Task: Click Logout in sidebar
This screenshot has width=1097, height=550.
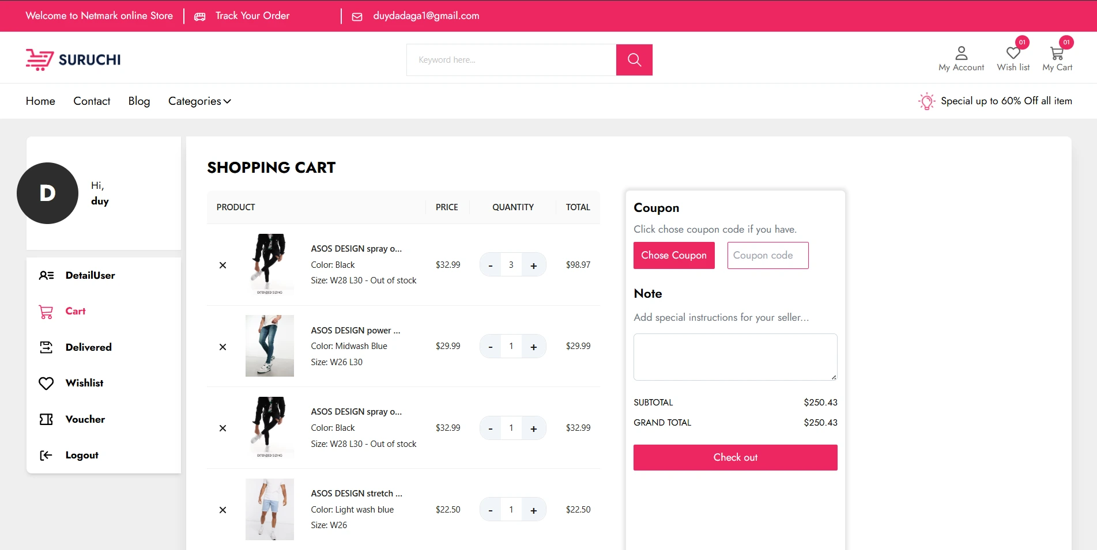Action: pos(82,455)
